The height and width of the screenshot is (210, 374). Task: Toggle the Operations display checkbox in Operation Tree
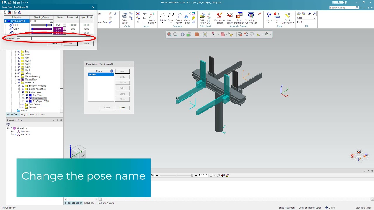[11, 128]
